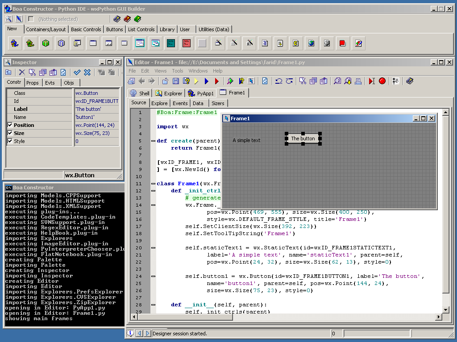Toggle the Style checkbox in the Inspector
Image resolution: width=457 pixels, height=342 pixels.
coord(10,141)
